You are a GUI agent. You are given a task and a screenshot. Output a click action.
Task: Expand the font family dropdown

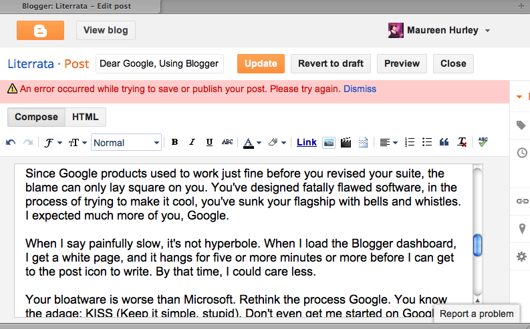53,142
